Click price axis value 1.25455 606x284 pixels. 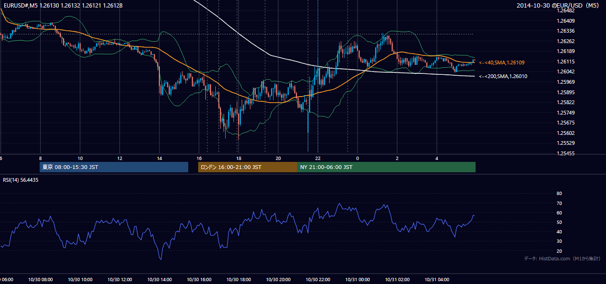(x=565, y=153)
